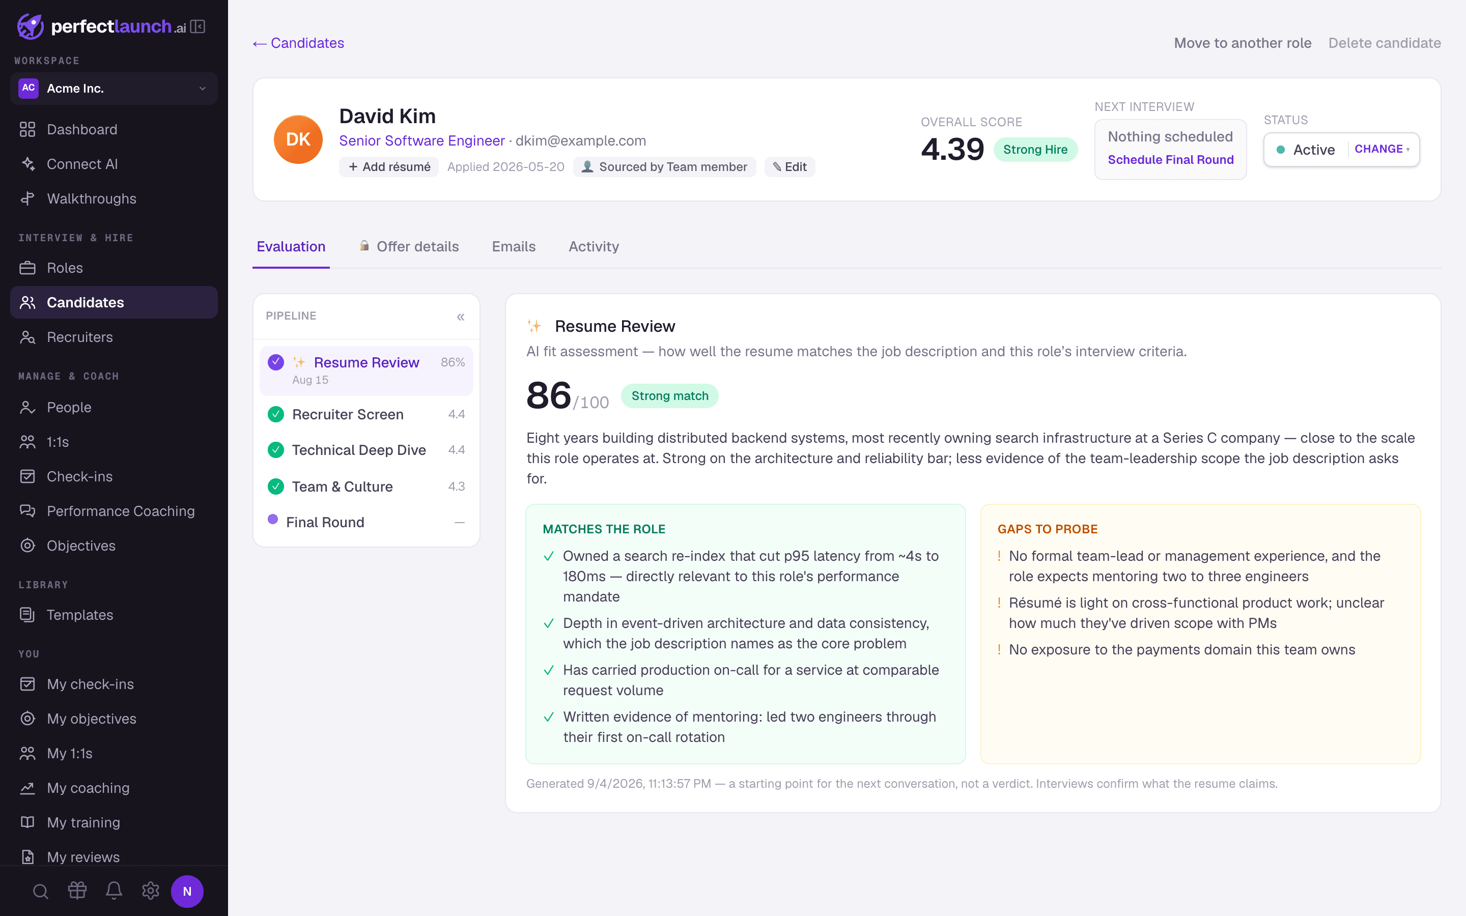
Task: Switch to the Emails tab
Action: coord(514,247)
